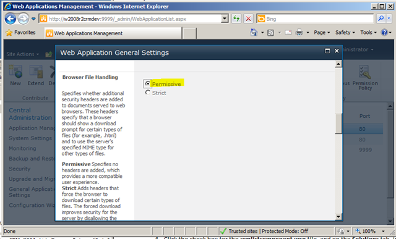Open the Site Actions menu
This screenshot has height=239, width=396.
point(23,54)
